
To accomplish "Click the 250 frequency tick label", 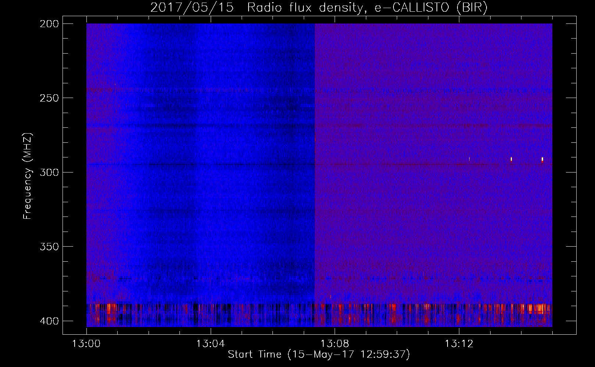I will tap(49, 98).
